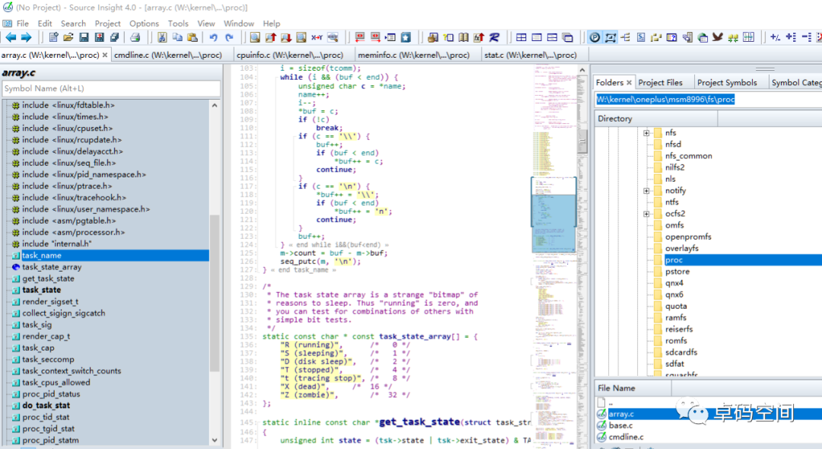
Task: Expand the notify folder in tree
Action: [x=646, y=191]
